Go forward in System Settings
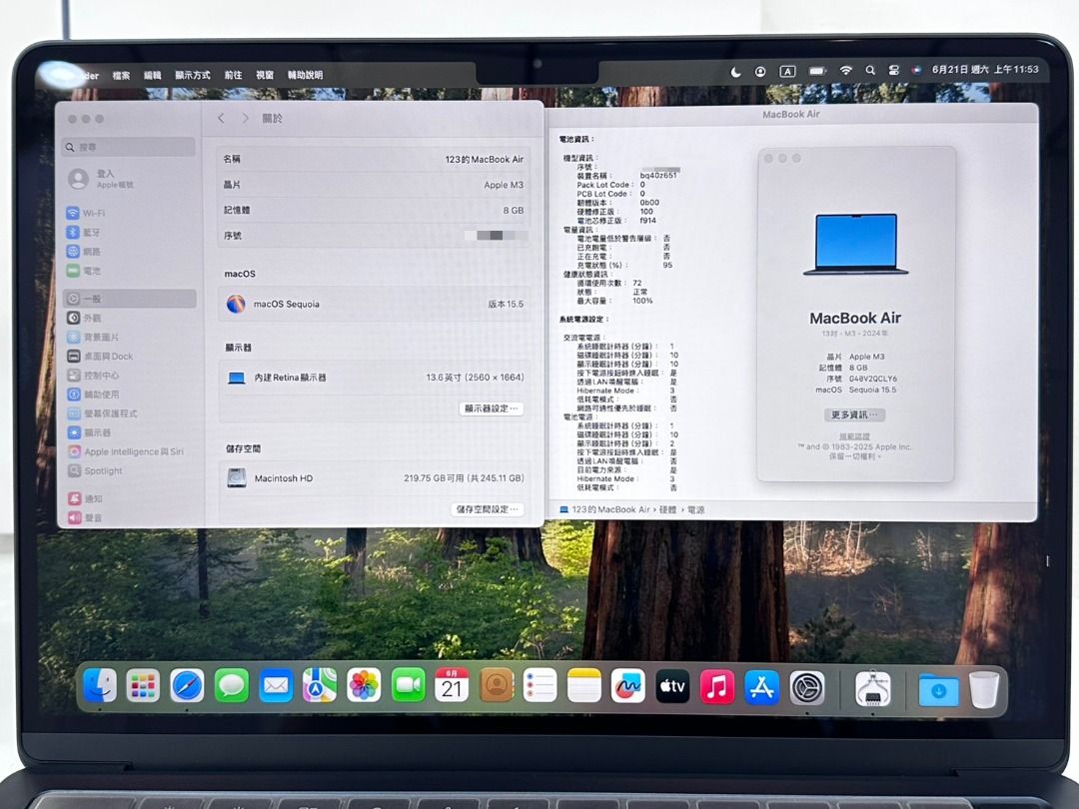Screen dimensions: 1079x809 (245, 118)
